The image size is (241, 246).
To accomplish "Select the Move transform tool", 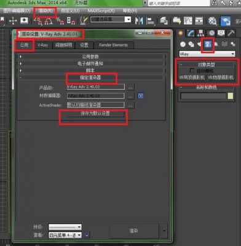I will (x=13, y=21).
